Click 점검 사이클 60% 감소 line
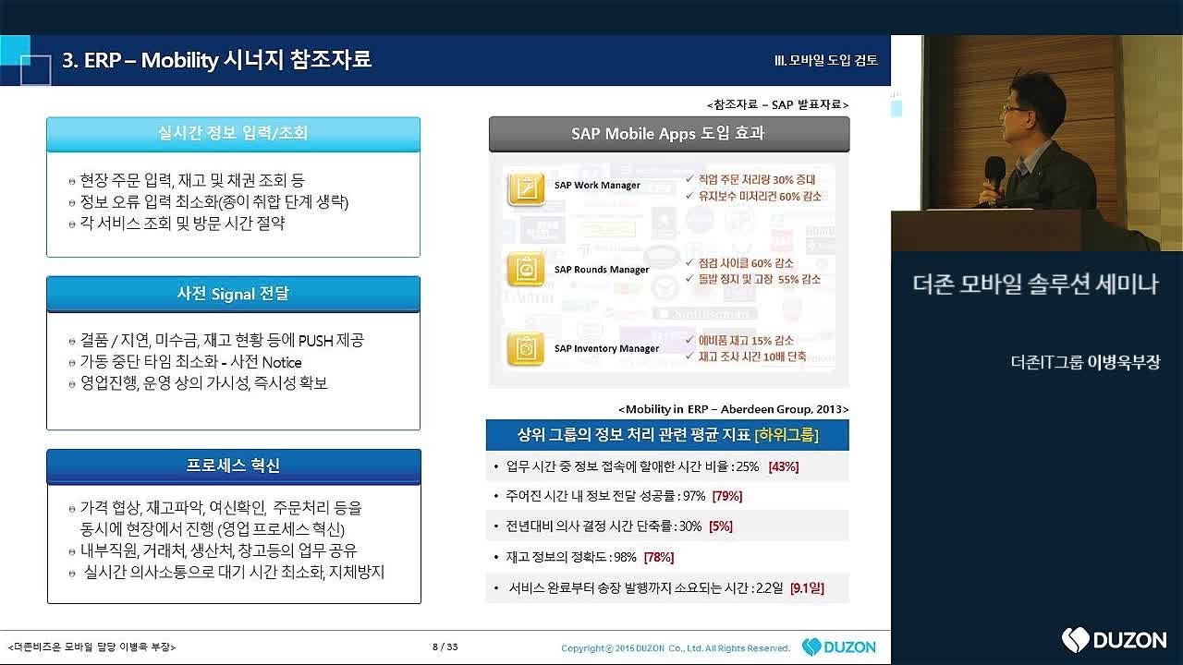1183x665 pixels. 738,263
